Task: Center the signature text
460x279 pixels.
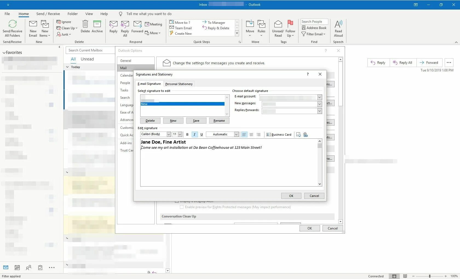Action: click(x=251, y=135)
